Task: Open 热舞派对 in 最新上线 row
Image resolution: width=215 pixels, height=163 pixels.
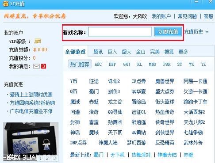Action: coord(141,155)
